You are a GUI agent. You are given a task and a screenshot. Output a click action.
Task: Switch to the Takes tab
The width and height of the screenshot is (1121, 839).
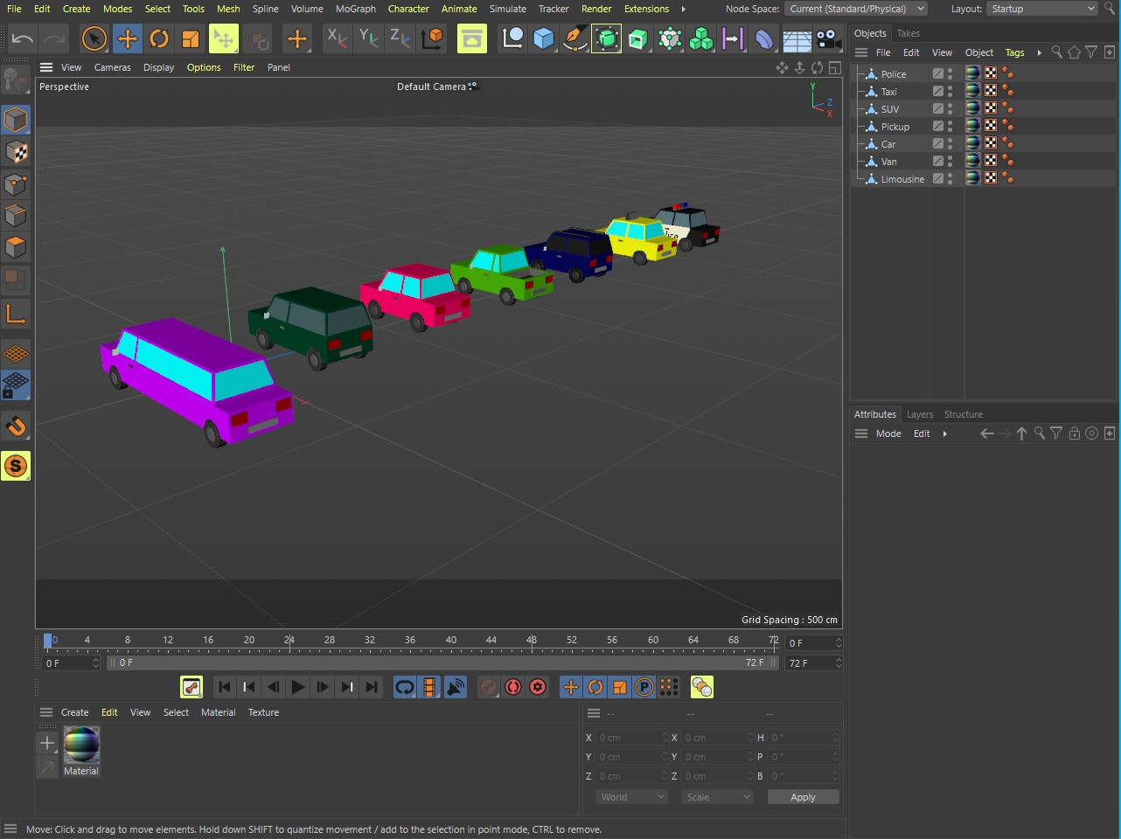click(909, 33)
